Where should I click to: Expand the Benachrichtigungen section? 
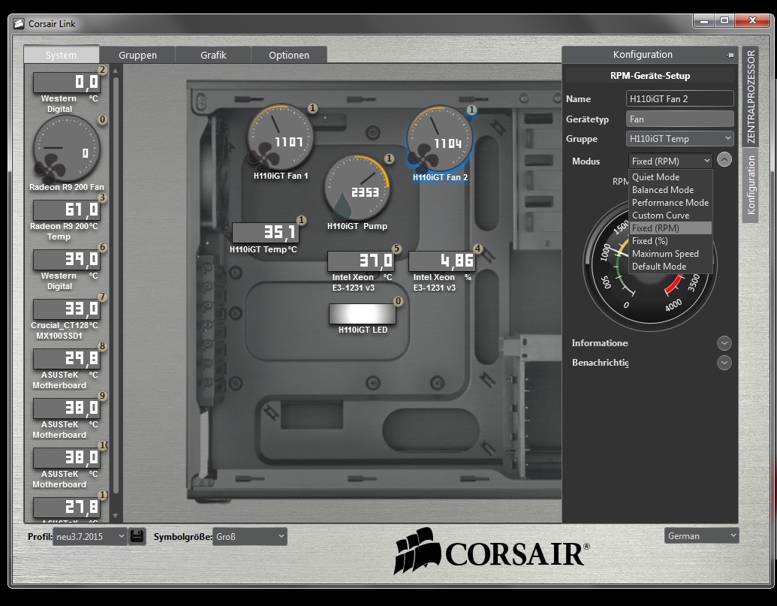pyautogui.click(x=724, y=363)
